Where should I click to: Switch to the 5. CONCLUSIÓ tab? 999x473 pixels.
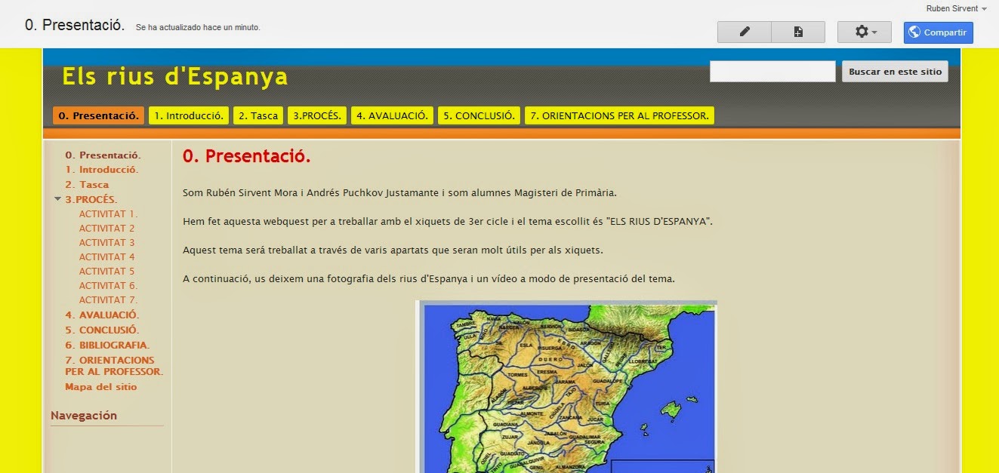(x=478, y=115)
